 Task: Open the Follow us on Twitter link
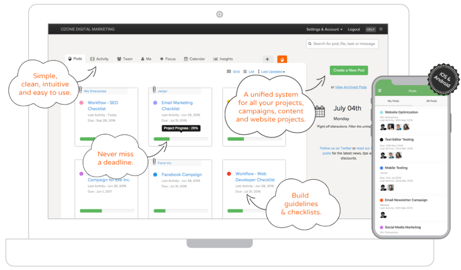coord(336,148)
